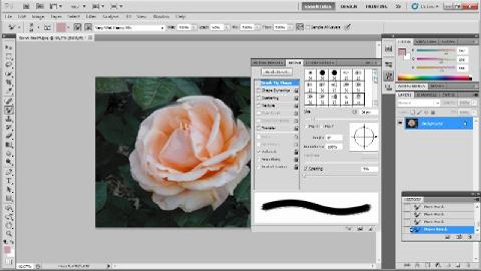Select the Path Selection tool
The height and width of the screenshot is (271, 481).
pyautogui.click(x=9, y=190)
